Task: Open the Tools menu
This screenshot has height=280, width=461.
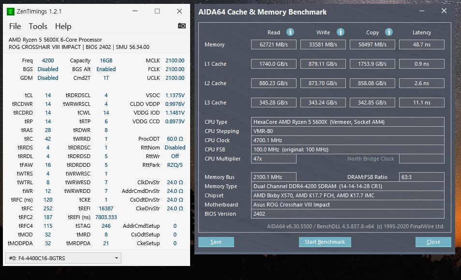Action: click(x=38, y=26)
